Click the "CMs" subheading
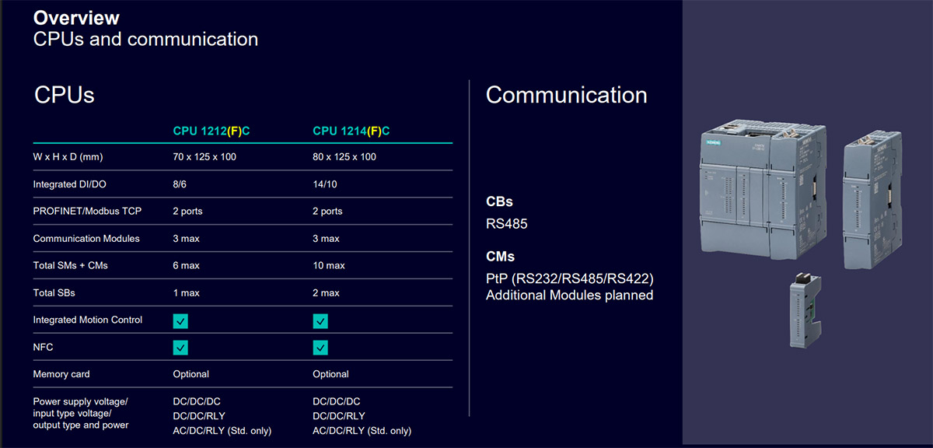The image size is (933, 448). [501, 256]
